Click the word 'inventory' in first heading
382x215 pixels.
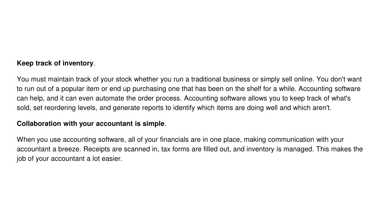[x=78, y=63]
